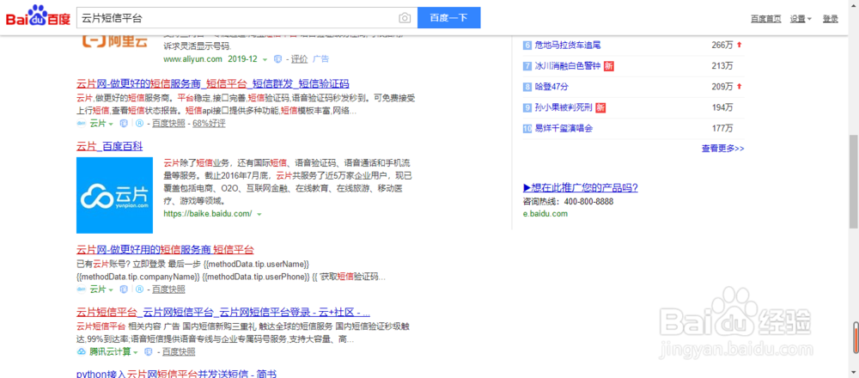Screen dimensions: 859x378
Task: Click 查看更多>> under hot searches
Action: 722,149
